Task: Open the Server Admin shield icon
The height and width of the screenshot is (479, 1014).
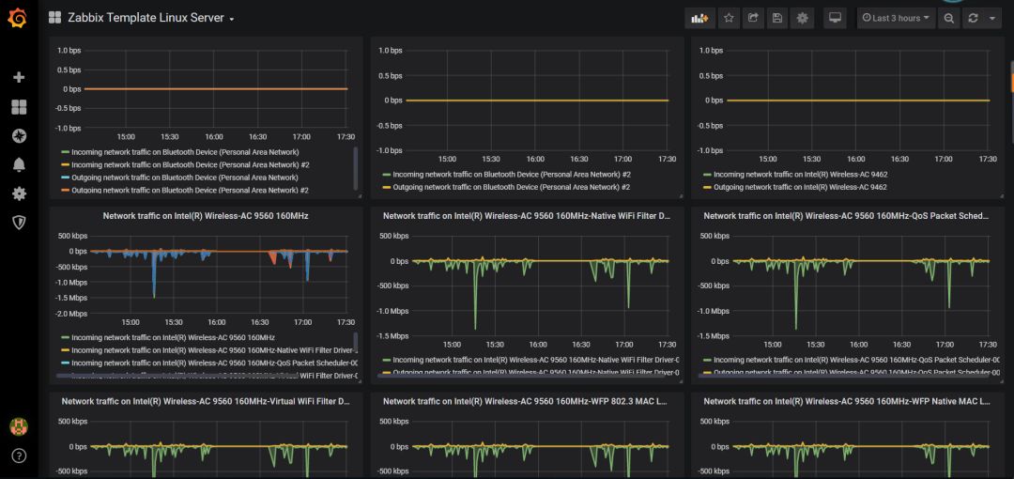Action: point(19,223)
